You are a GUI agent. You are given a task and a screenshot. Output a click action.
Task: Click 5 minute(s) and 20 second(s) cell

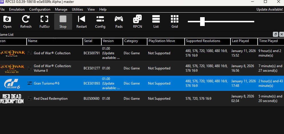coord(270,99)
